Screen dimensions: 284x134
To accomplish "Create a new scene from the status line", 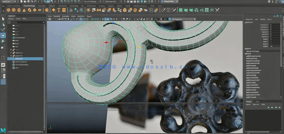I will [x=21, y=1].
